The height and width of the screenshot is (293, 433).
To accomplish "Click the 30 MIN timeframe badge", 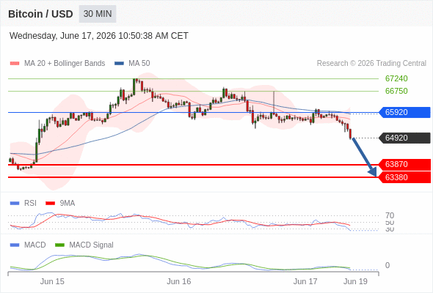I will click(98, 14).
